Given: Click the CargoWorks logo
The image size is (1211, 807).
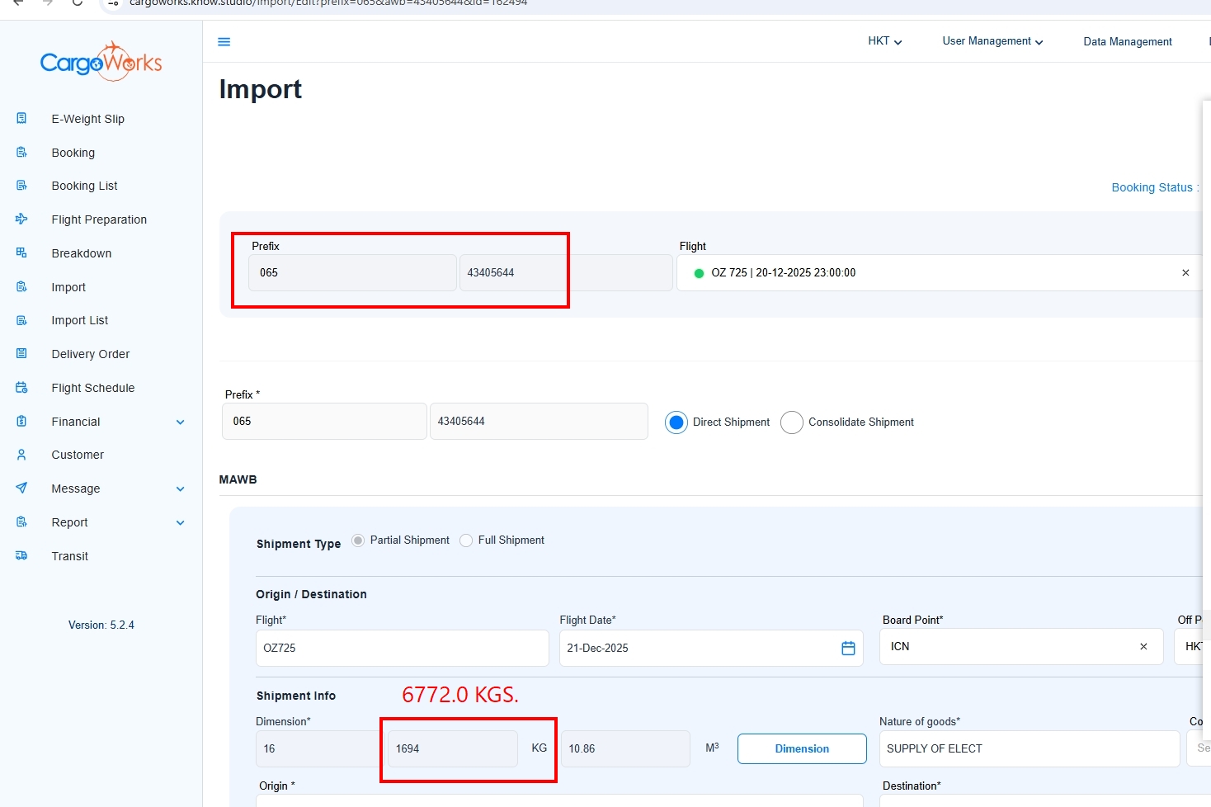Looking at the screenshot, I should click(101, 62).
